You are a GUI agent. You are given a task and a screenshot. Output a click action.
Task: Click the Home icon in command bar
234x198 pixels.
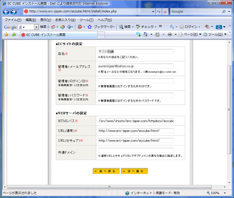point(145,34)
